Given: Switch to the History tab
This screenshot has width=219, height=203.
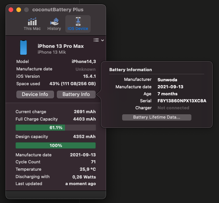Looking at the screenshot, I should (x=54, y=24).
